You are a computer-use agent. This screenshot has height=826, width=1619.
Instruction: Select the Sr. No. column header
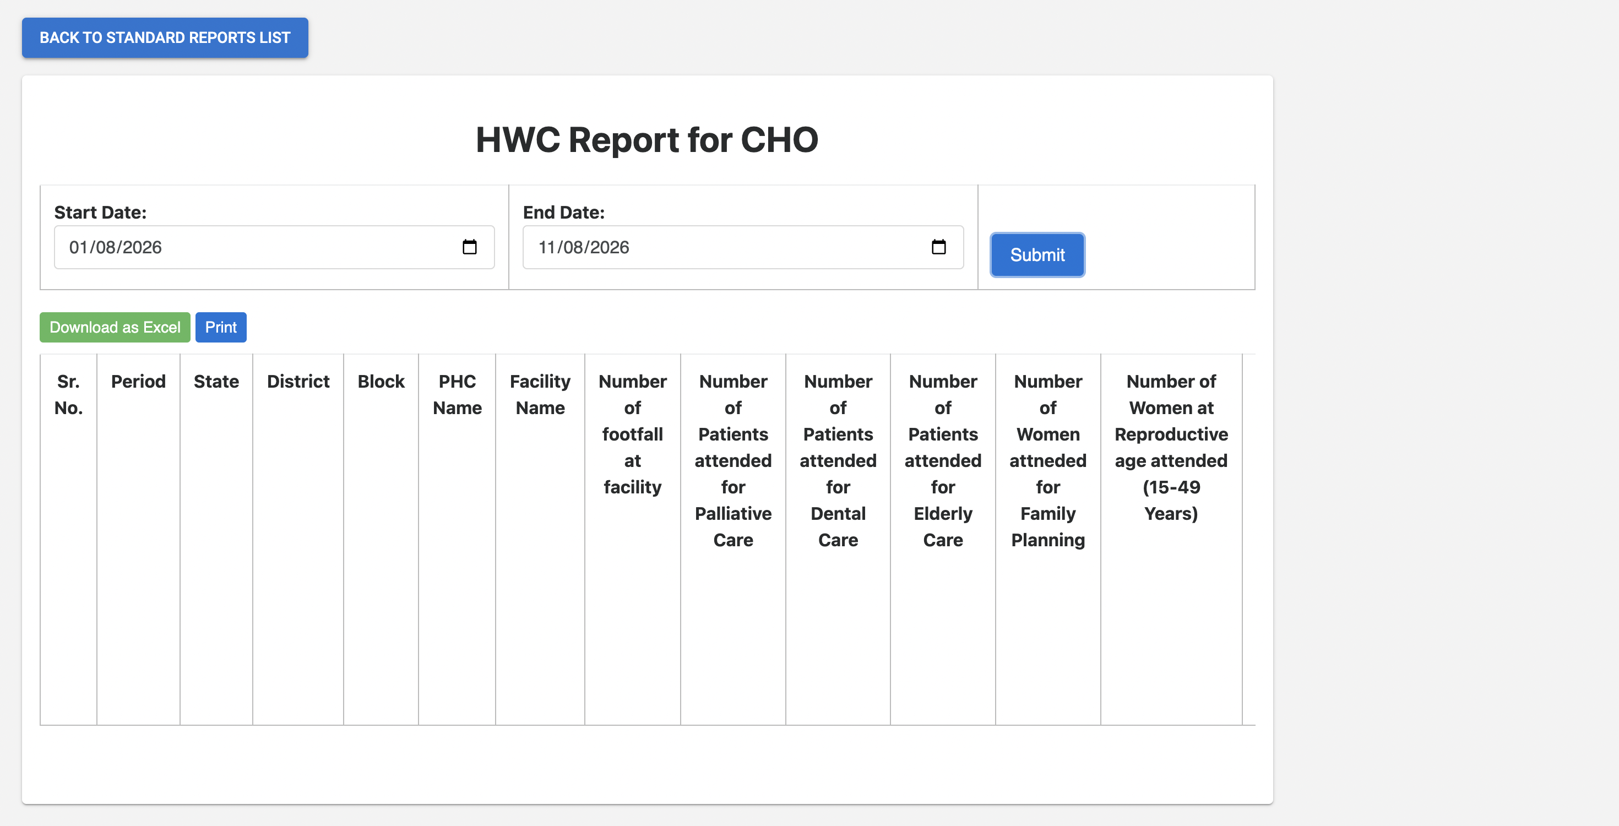[68, 395]
